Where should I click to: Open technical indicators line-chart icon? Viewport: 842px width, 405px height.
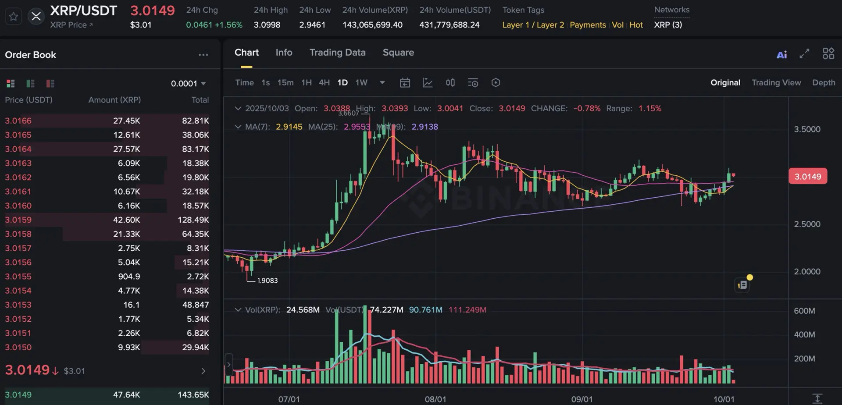click(x=428, y=83)
